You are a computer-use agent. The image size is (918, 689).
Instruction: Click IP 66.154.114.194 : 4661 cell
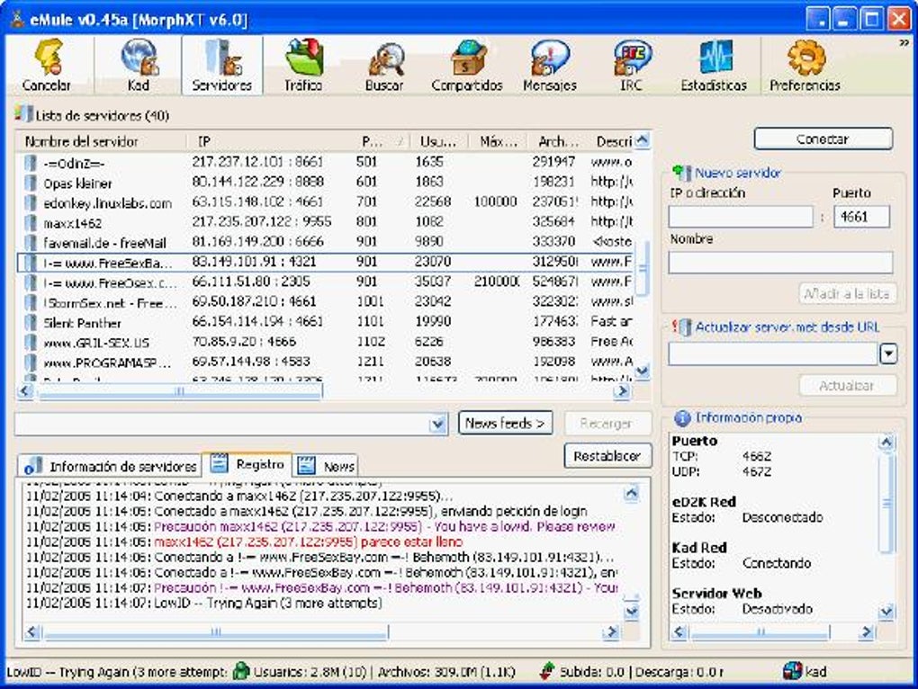[x=257, y=322]
